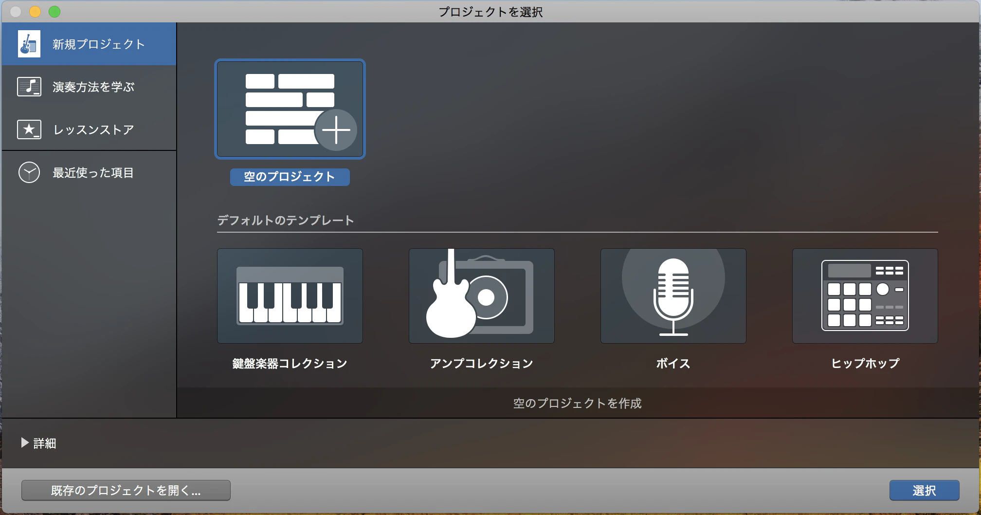Click the ヒップホップ label text
This screenshot has width=981, height=515.
[x=865, y=364]
